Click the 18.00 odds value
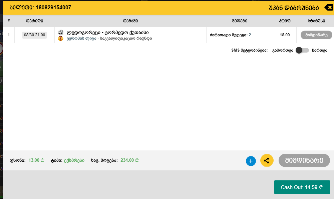Screen dimensions: 334x199 point(285,35)
